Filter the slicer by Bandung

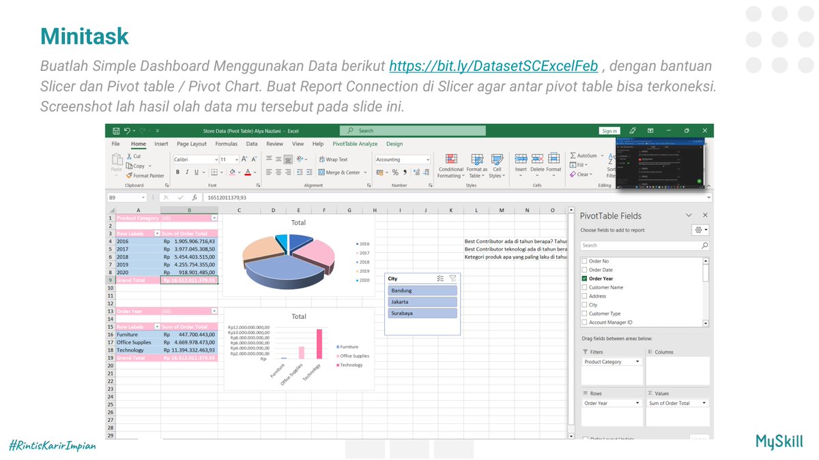pyautogui.click(x=422, y=290)
